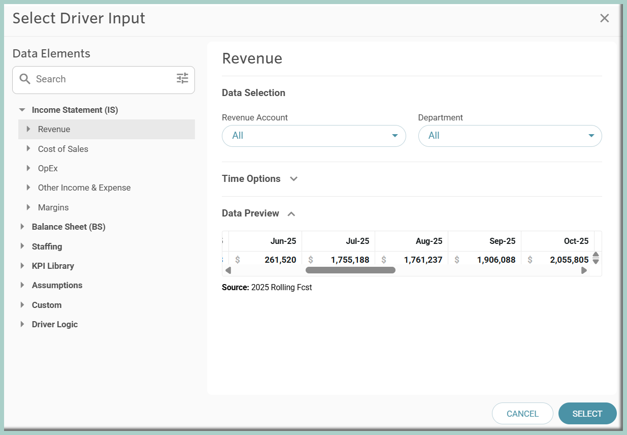Click the Oct-25 column header
Screen dimensions: 627x435
pos(558,241)
